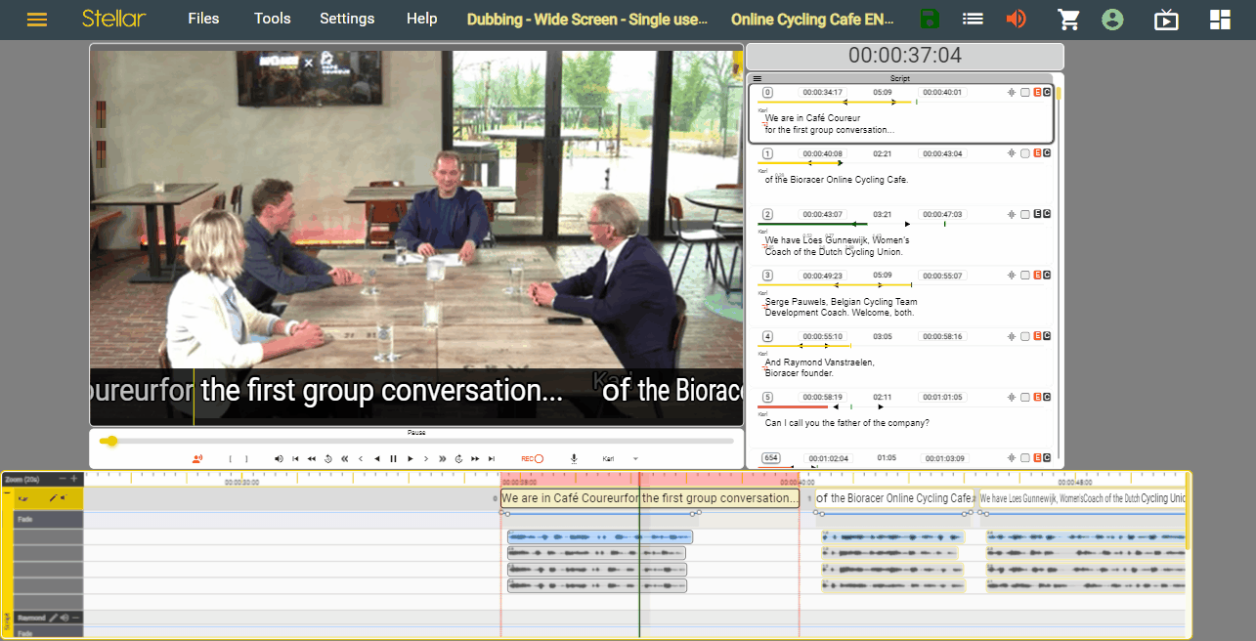Open the list view icon in header
Screen dimensions: 1256x641
tap(973, 19)
